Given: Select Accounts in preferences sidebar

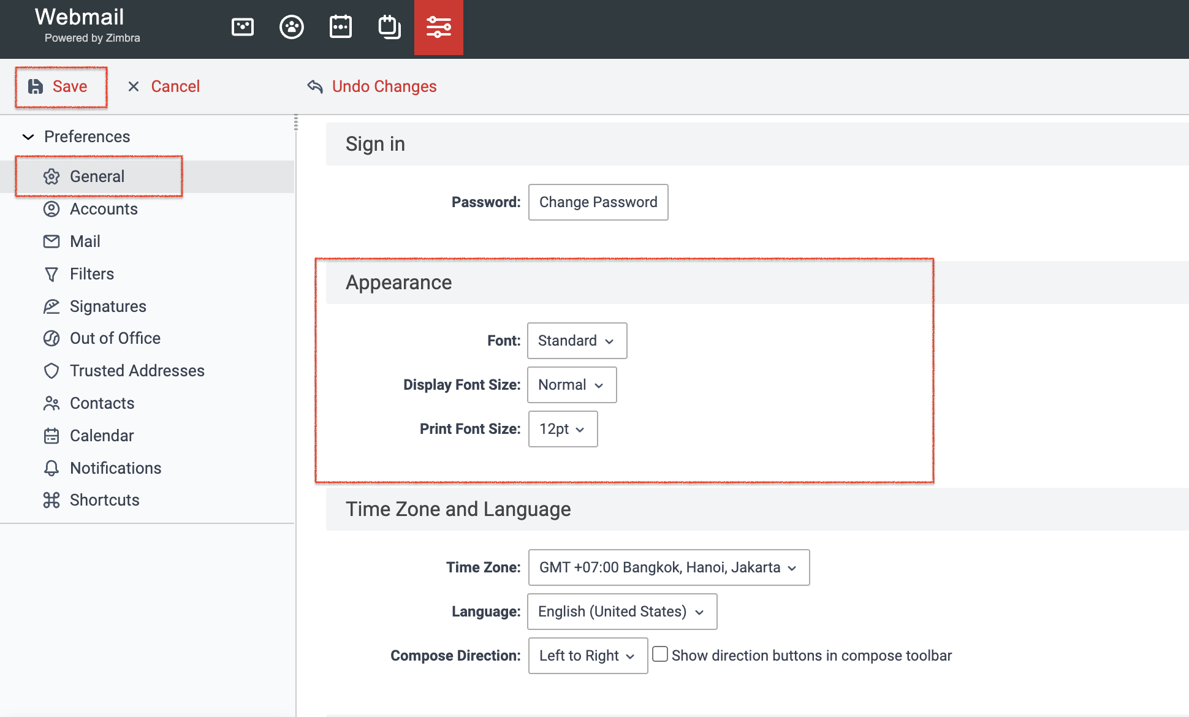Looking at the screenshot, I should click(147, 209).
